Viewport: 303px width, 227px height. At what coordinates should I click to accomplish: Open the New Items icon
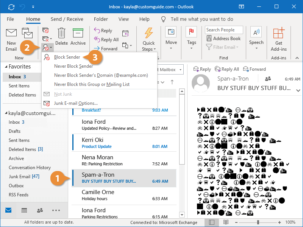[27, 33]
